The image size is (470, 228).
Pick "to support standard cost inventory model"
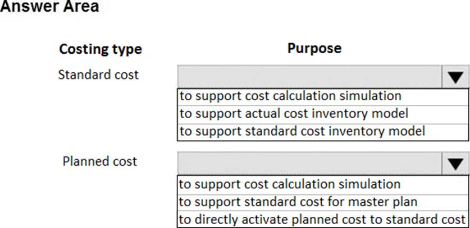pyautogui.click(x=302, y=131)
